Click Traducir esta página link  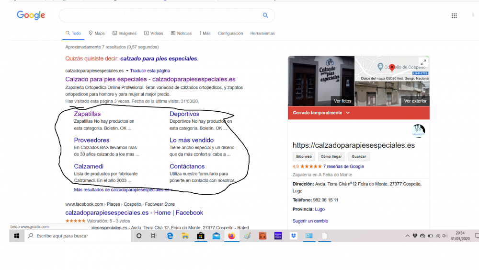click(149, 70)
